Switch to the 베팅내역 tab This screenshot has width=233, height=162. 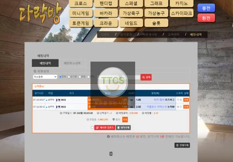[x=45, y=63]
